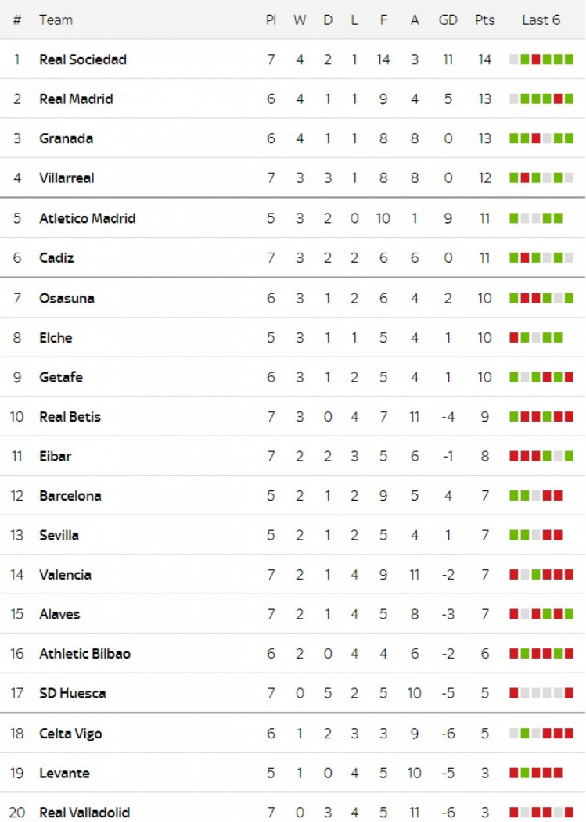Image resolution: width=586 pixels, height=822 pixels.
Task: Click the Barcelona team name
Action: point(70,495)
